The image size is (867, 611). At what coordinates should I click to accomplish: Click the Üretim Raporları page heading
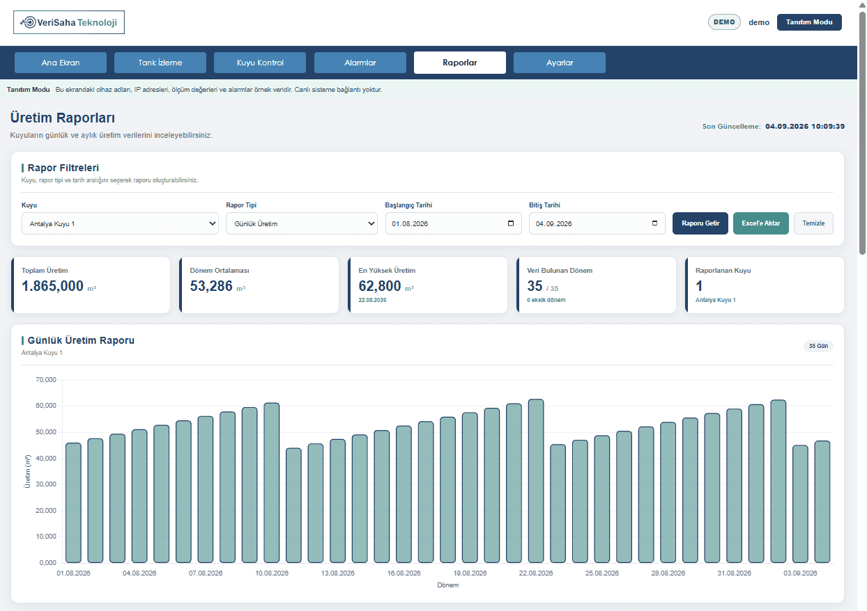point(63,118)
